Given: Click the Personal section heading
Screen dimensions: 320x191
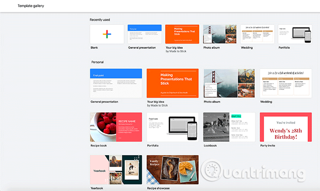Looking at the screenshot, I should point(97,62).
